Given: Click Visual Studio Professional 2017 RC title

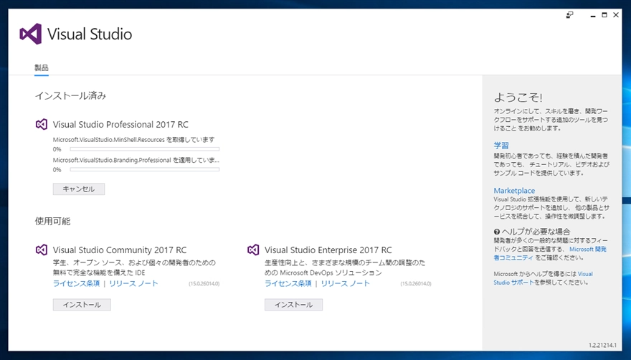Looking at the screenshot, I should click(x=120, y=125).
